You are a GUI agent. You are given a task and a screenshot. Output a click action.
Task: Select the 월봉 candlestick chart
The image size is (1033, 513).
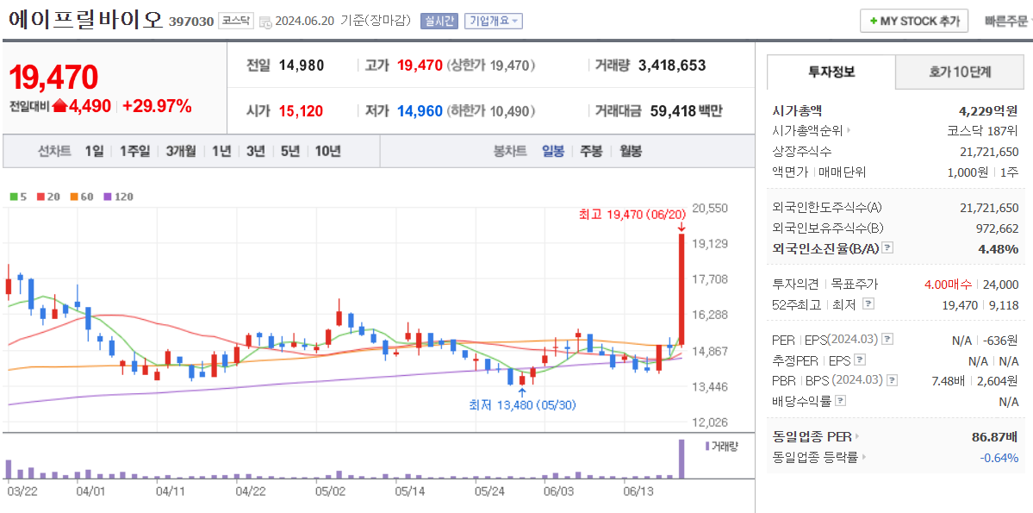coord(631,151)
